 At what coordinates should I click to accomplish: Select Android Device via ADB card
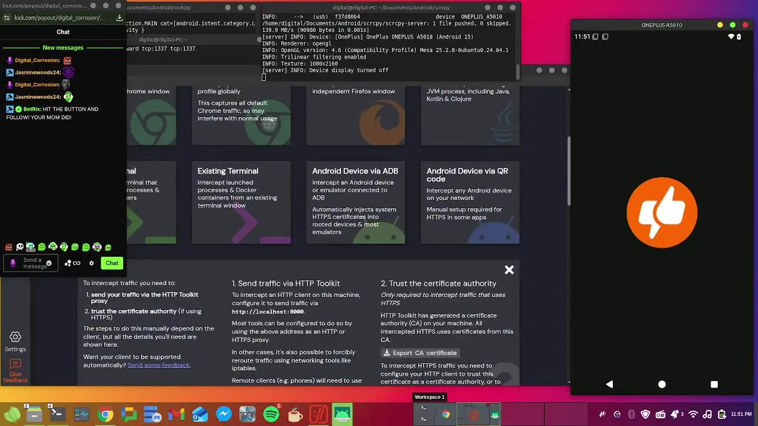coord(355,202)
